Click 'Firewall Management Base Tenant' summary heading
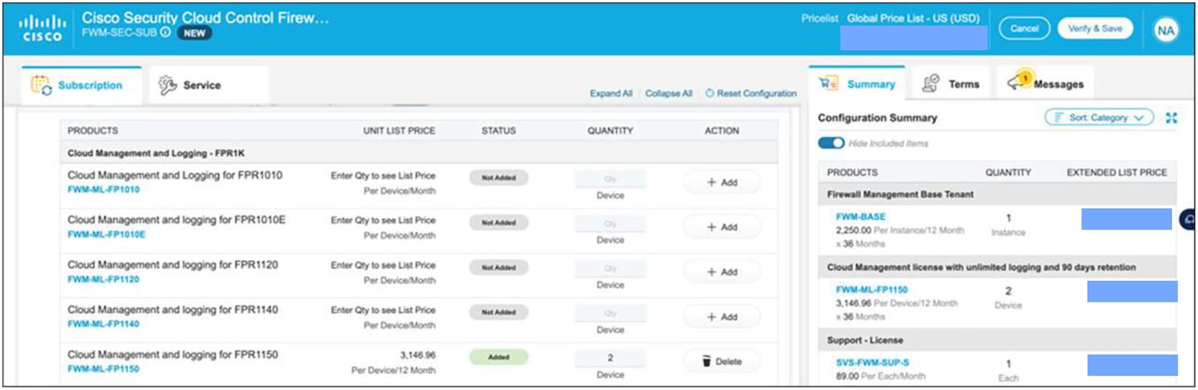1198x390 pixels. [x=900, y=194]
